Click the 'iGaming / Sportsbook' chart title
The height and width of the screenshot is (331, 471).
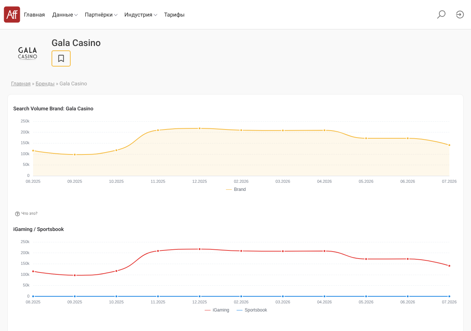[39, 229]
